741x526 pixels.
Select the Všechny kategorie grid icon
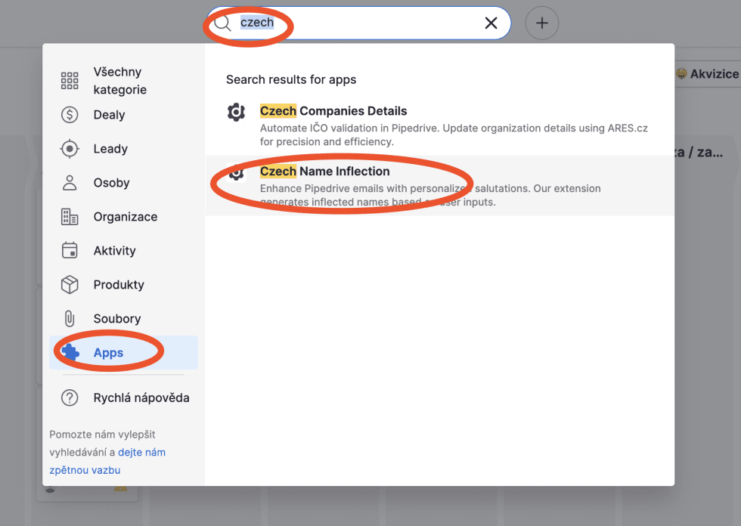coord(70,81)
